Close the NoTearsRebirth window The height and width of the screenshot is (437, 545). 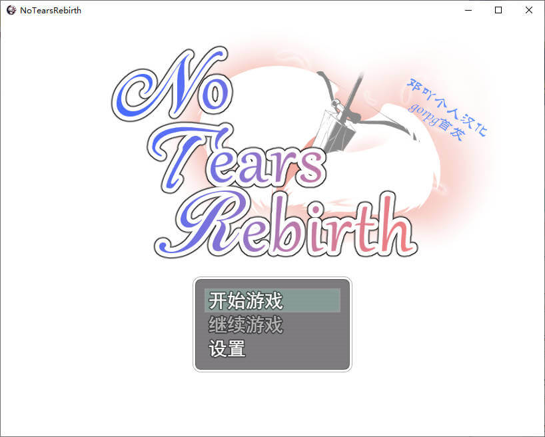point(529,10)
